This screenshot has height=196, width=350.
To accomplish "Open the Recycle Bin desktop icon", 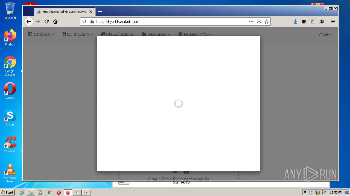I will (x=10, y=11).
